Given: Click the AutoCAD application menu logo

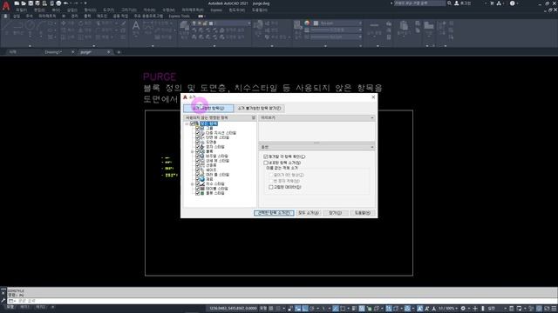Looking at the screenshot, I should coord(6,5).
